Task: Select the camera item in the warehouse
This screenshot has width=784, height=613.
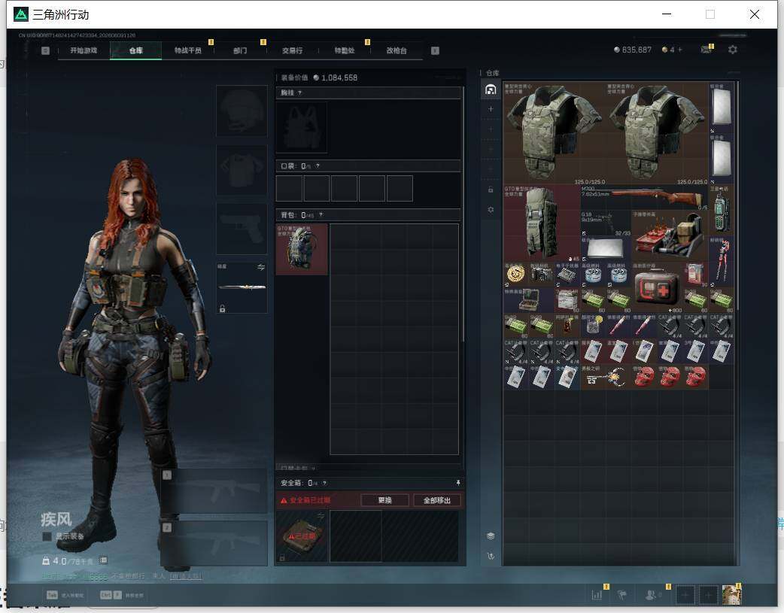Action: pyautogui.click(x=542, y=275)
